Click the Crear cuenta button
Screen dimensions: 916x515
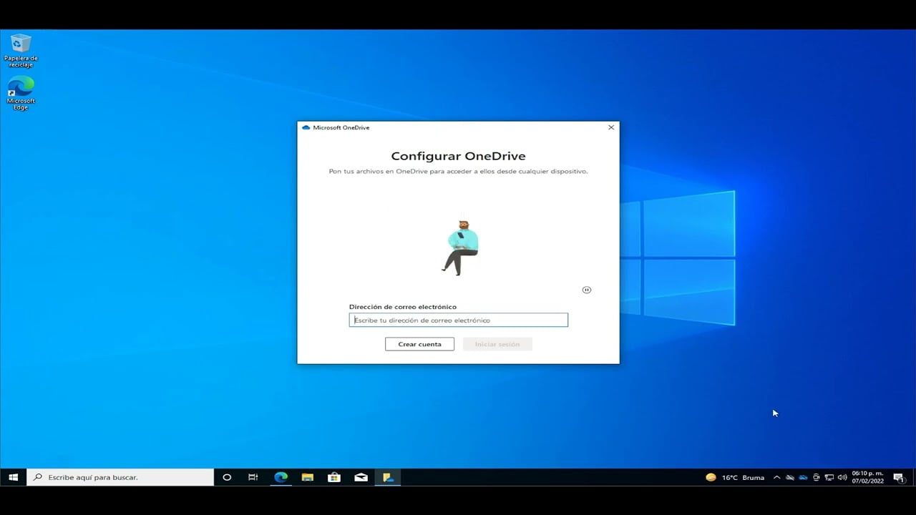[x=419, y=344]
